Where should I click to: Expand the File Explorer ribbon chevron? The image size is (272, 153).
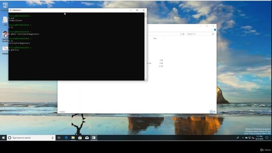212,30
